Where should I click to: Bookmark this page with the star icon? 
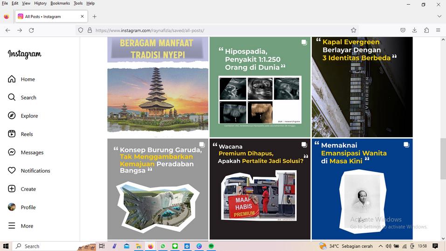pyautogui.click(x=353, y=30)
